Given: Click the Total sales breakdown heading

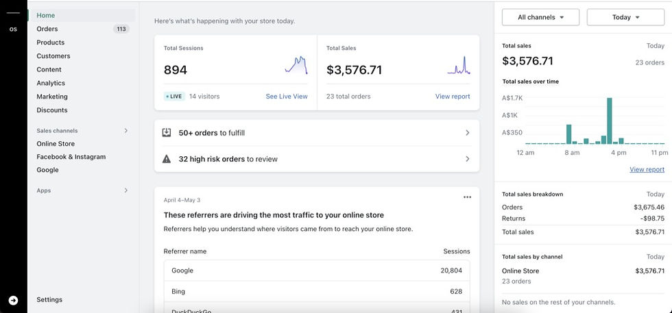Looking at the screenshot, I should (532, 194).
